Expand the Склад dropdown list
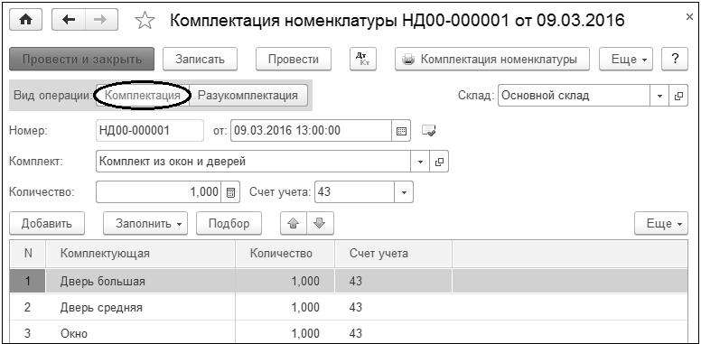The height and width of the screenshot is (344, 701). pos(659,96)
